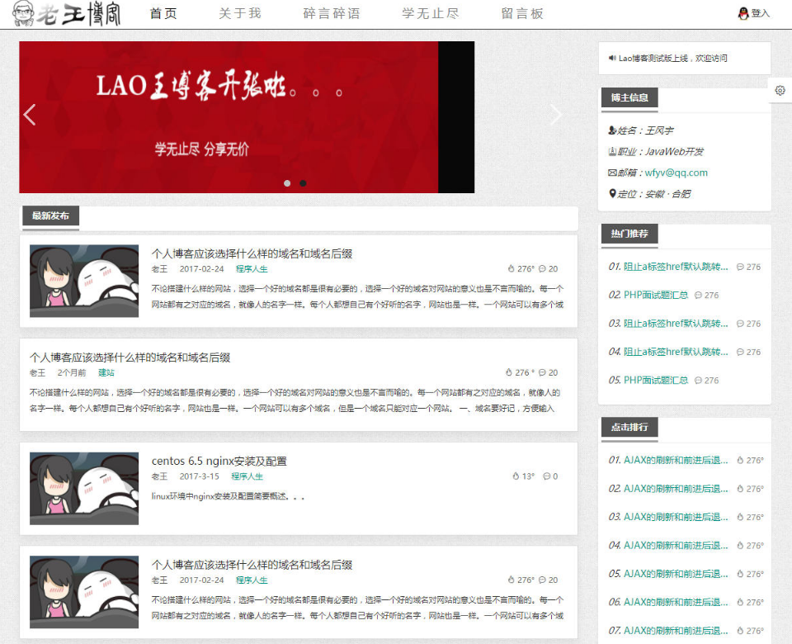Click the 老王博客 site logo

[67, 14]
